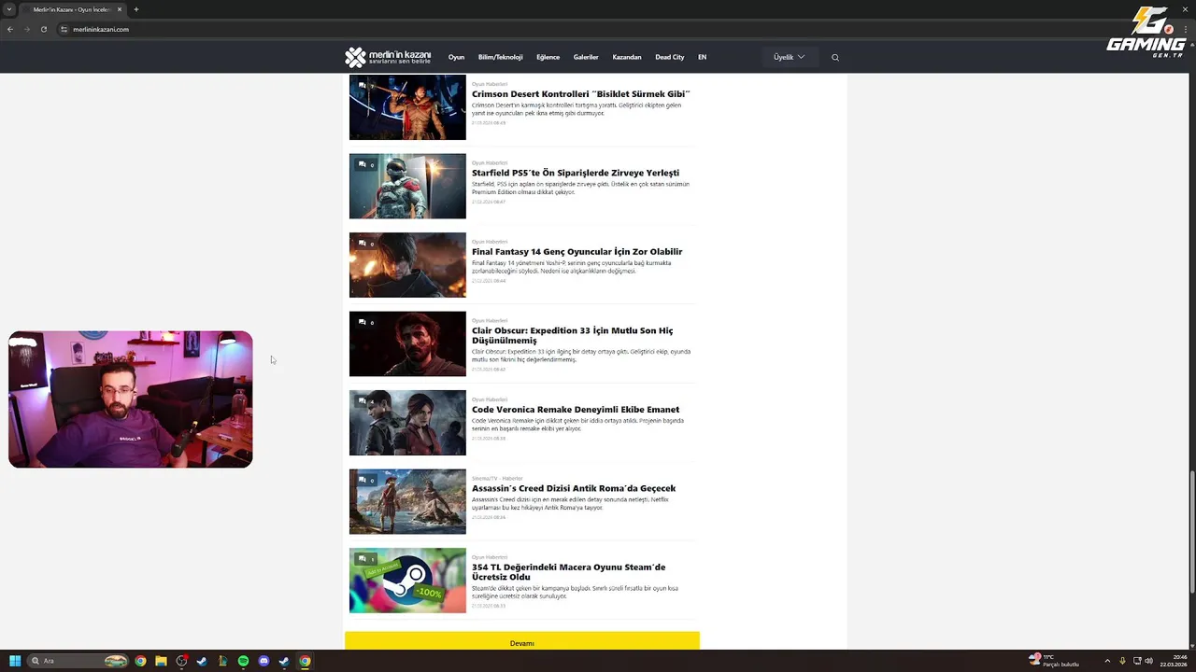Click the Starfield article thumbnail
The image size is (1196, 672).
click(407, 186)
